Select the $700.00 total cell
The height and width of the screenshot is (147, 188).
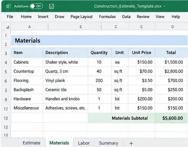[x=171, y=81]
